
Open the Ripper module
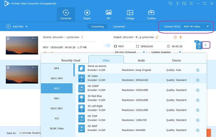coord(87,14)
